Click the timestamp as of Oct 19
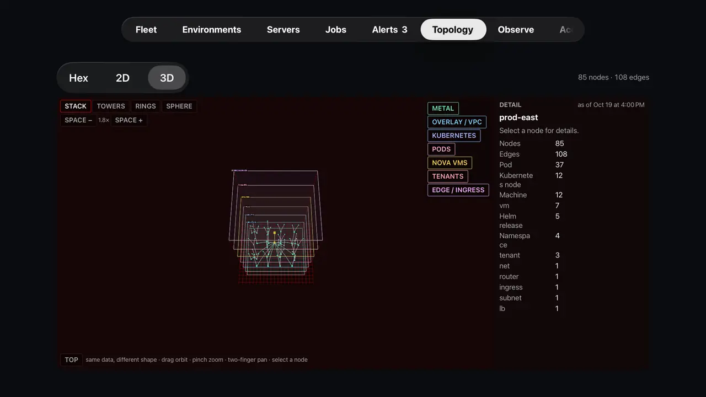This screenshot has height=397, width=706. click(611, 105)
